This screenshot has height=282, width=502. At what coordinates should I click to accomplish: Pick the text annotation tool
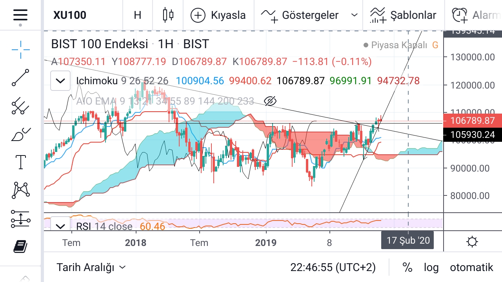[20, 162]
